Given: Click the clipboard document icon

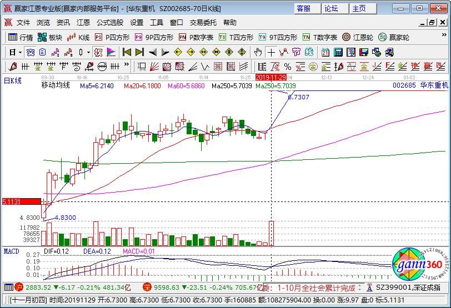Looking at the screenshot, I should tap(43, 52).
